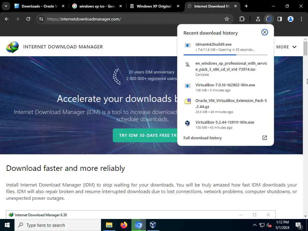
Task: Open File Explorer from the taskbar
Action: 109,225
